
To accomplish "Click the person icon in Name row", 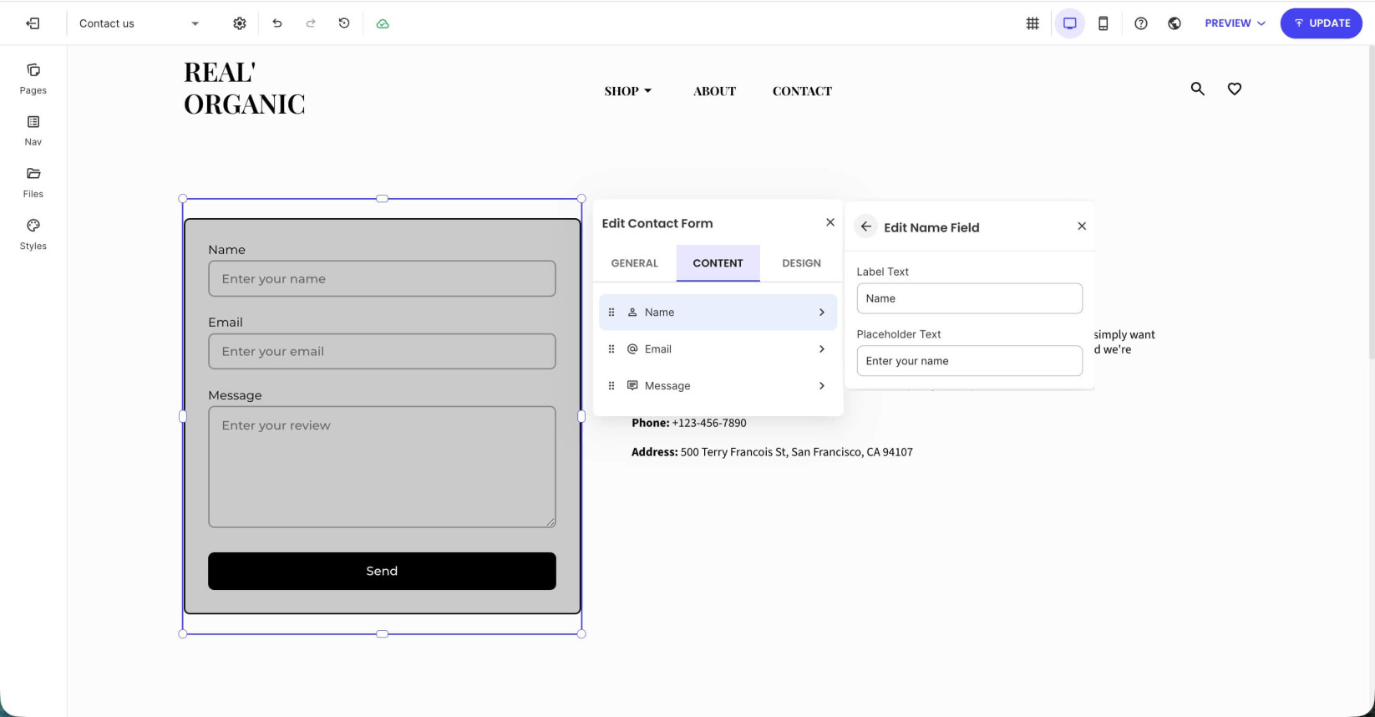I will pyautogui.click(x=632, y=312).
